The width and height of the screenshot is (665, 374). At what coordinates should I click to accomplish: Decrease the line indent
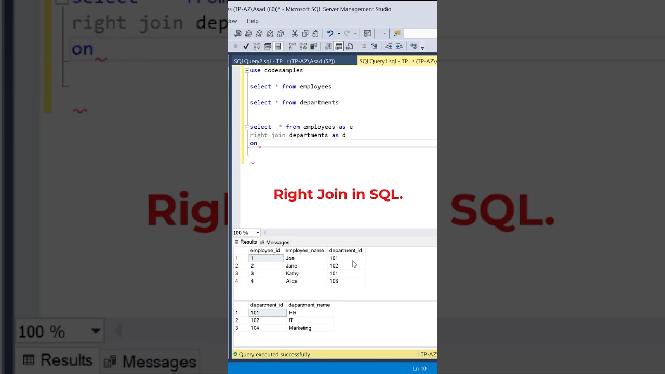click(x=389, y=46)
